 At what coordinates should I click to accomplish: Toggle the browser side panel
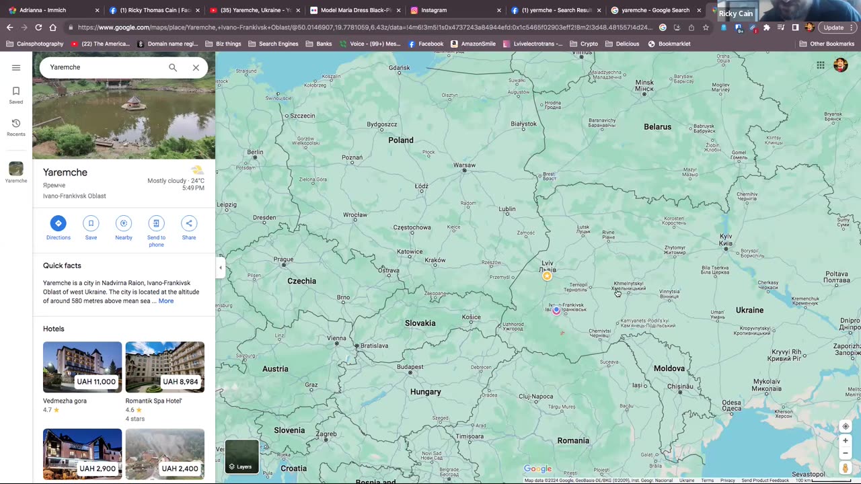point(795,28)
